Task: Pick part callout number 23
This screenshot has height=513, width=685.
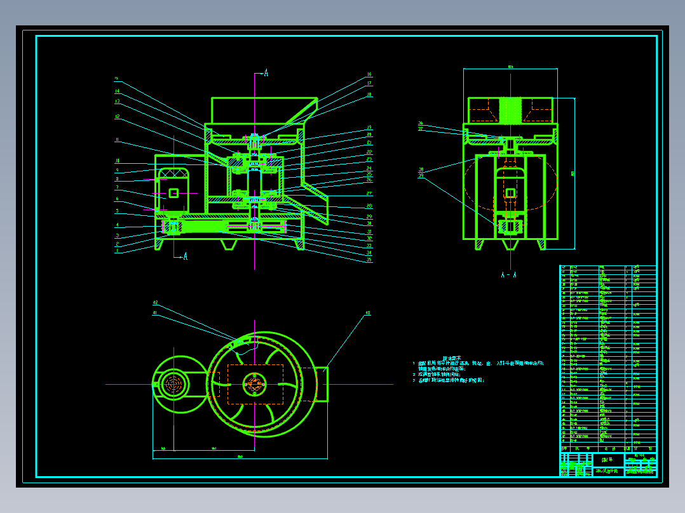Action: coord(369,159)
